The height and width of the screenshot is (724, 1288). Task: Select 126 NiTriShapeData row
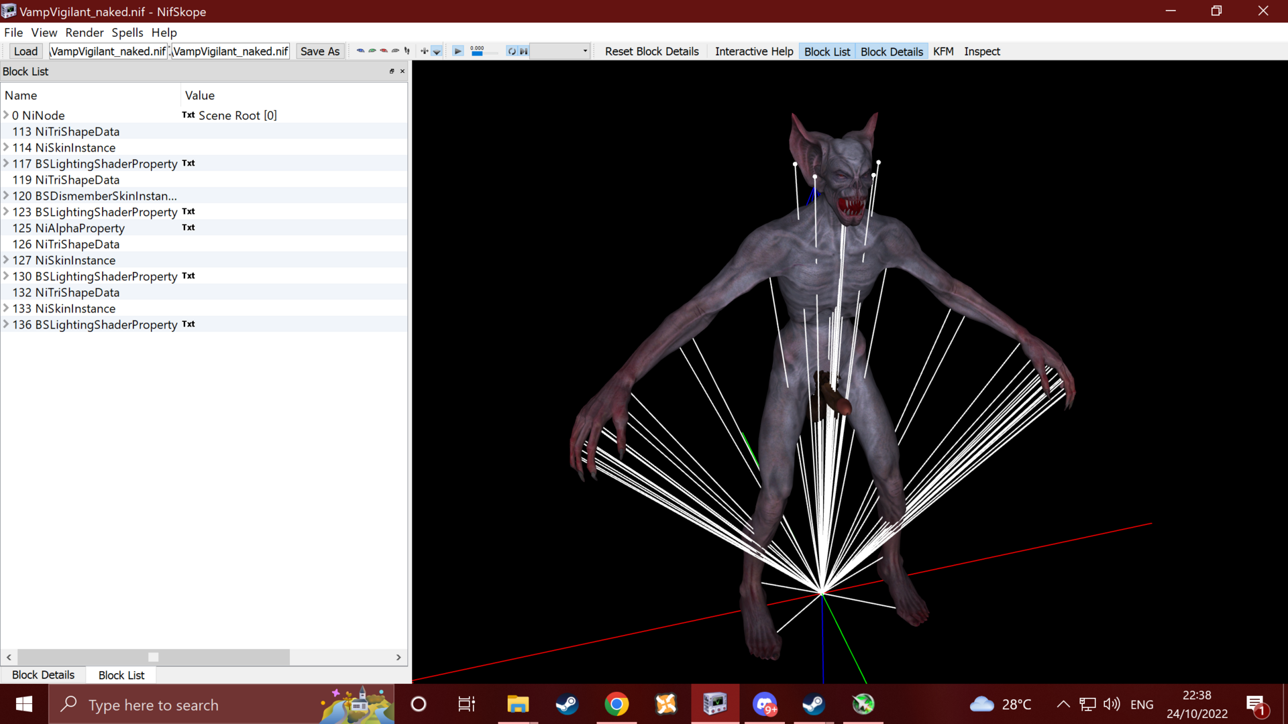click(204, 244)
